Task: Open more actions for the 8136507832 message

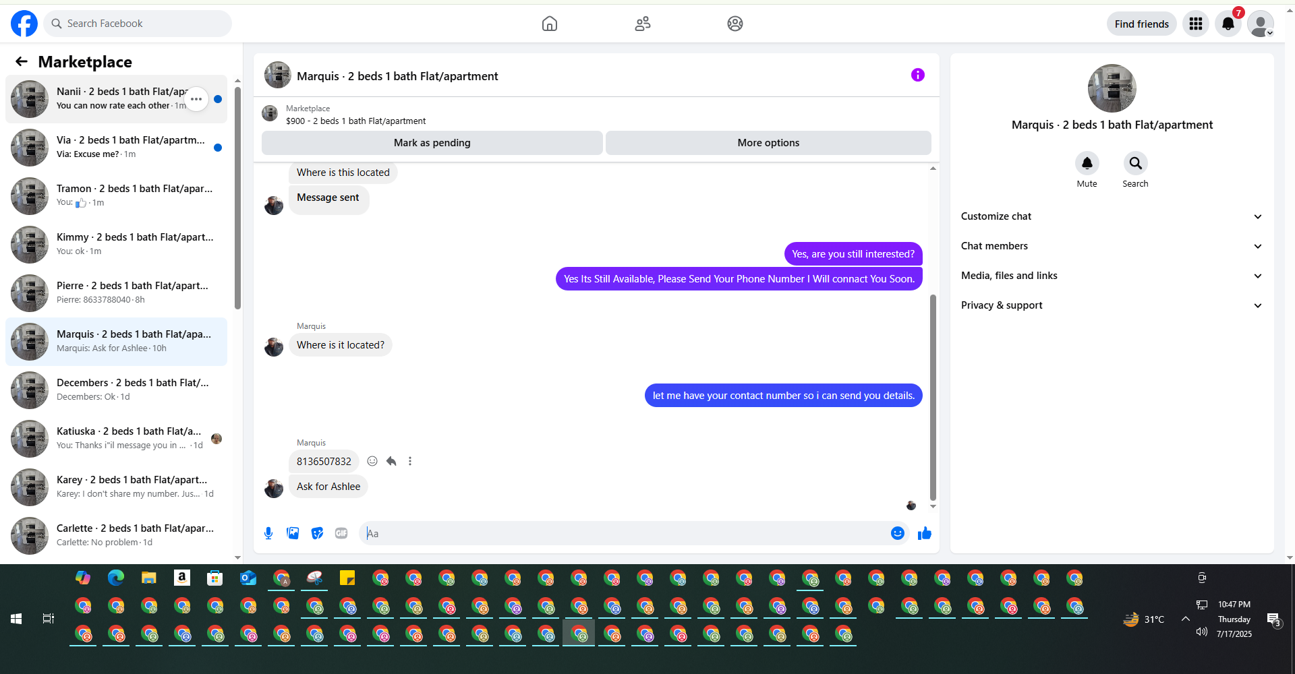Action: point(410,461)
